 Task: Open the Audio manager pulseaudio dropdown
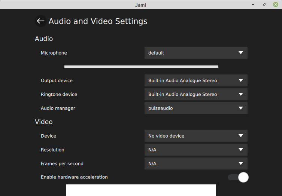(196, 108)
